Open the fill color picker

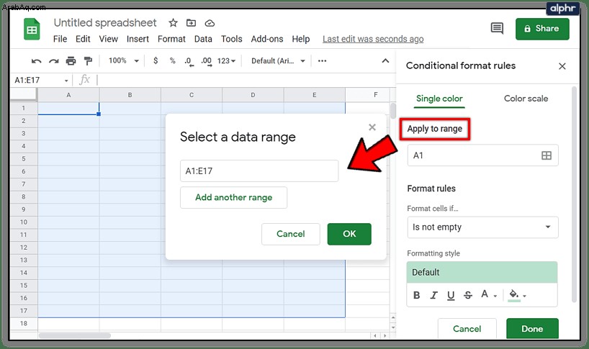517,295
